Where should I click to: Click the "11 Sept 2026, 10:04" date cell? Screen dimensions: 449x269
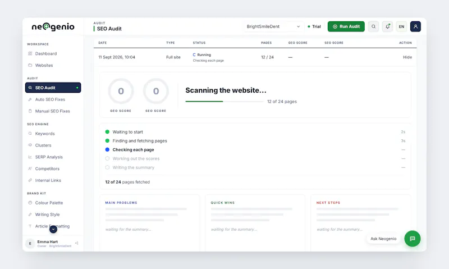[x=117, y=57]
